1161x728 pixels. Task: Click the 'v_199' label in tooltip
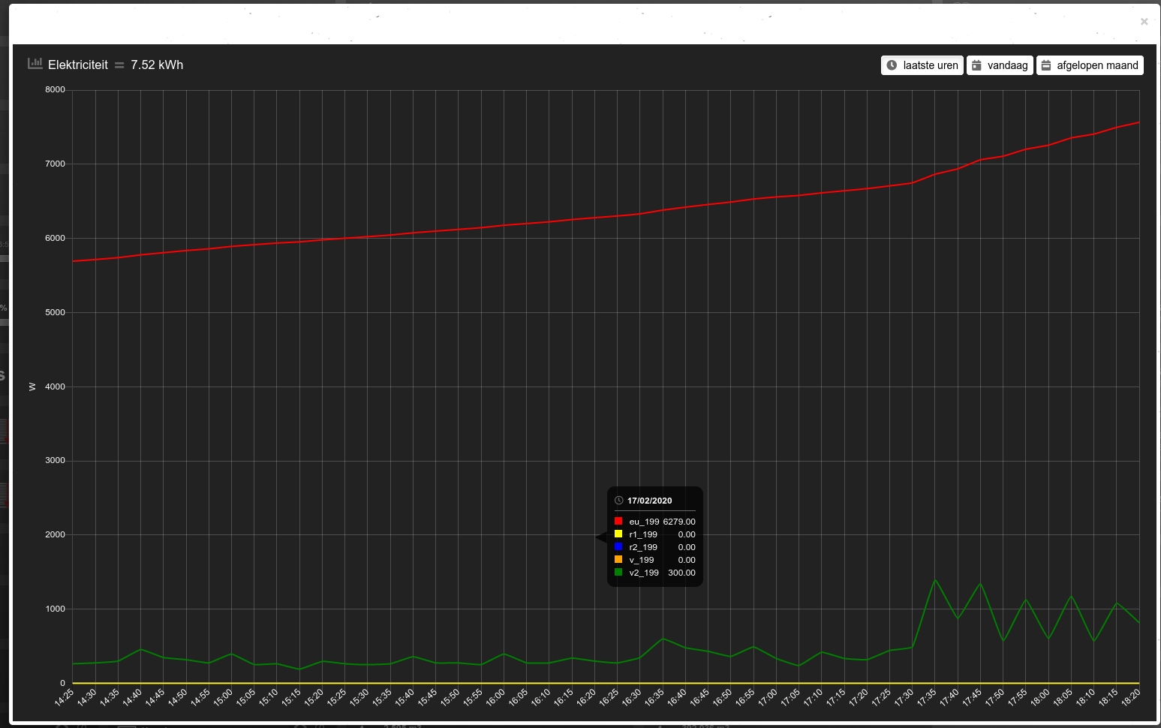(x=642, y=560)
